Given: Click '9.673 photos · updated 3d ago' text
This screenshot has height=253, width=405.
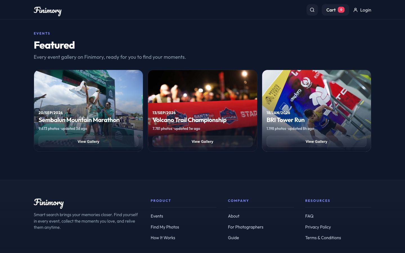Looking at the screenshot, I should pos(63,128).
